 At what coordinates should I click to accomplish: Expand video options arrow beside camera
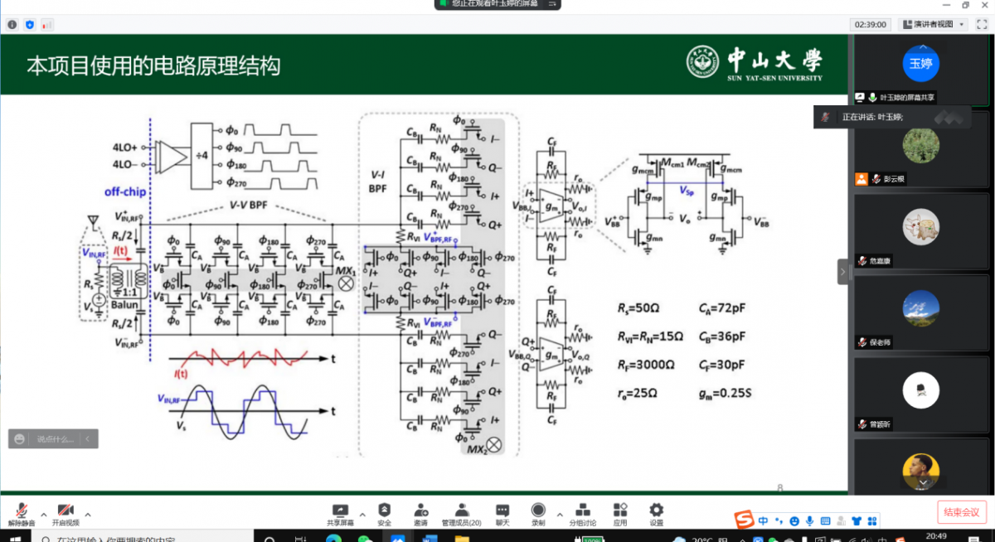[x=88, y=514]
